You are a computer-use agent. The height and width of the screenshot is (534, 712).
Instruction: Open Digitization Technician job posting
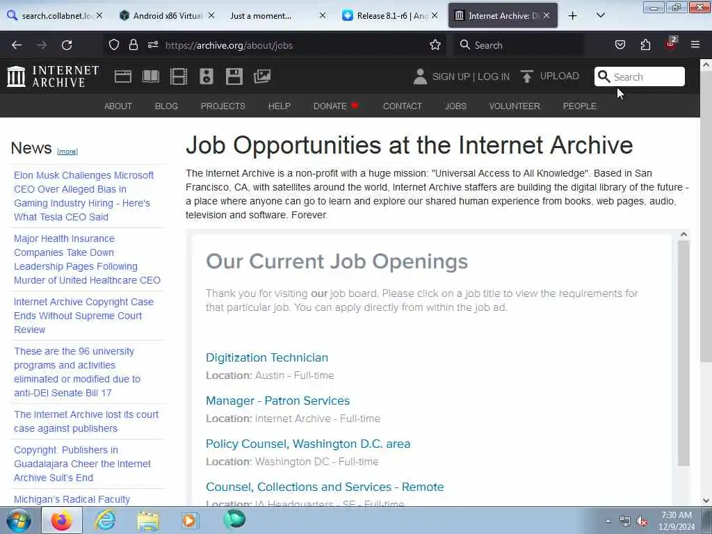(x=267, y=357)
